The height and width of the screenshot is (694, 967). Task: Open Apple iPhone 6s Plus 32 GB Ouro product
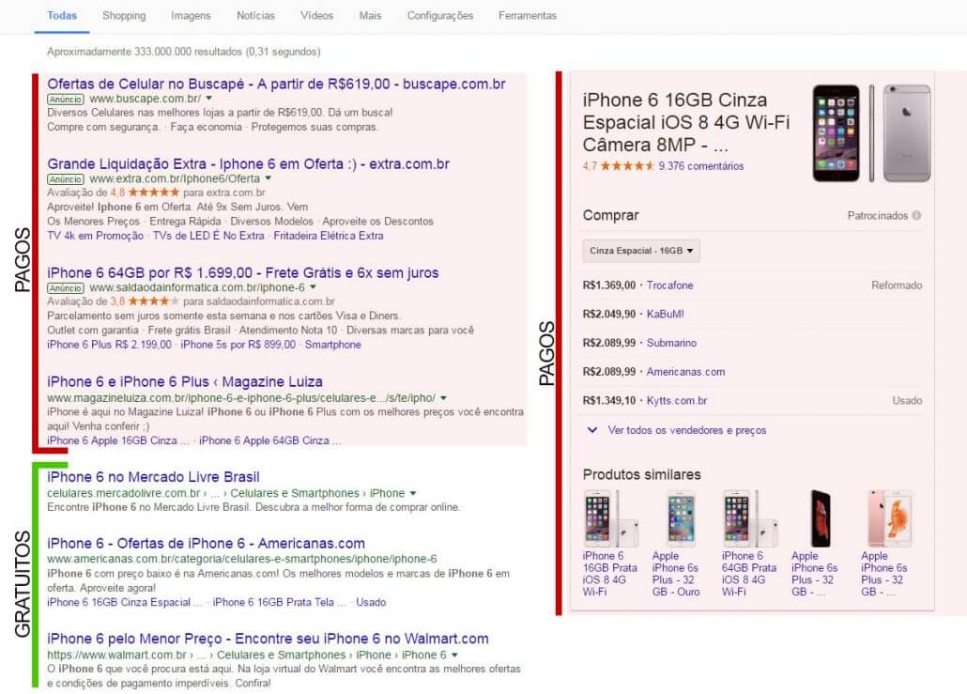tap(679, 544)
